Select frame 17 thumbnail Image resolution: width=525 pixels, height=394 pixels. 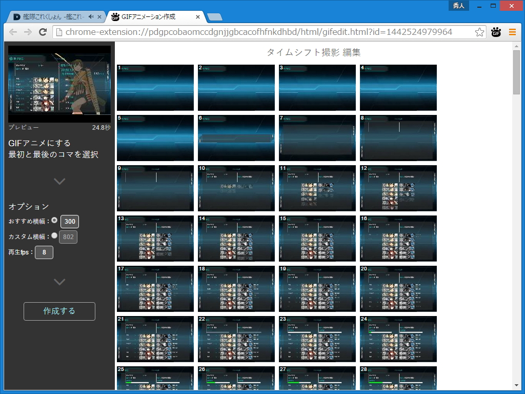[155, 288]
